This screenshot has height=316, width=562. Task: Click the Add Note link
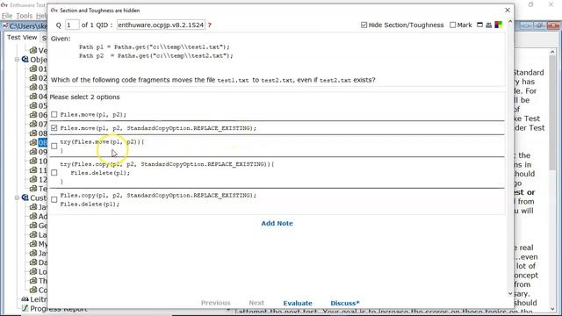pyautogui.click(x=277, y=223)
